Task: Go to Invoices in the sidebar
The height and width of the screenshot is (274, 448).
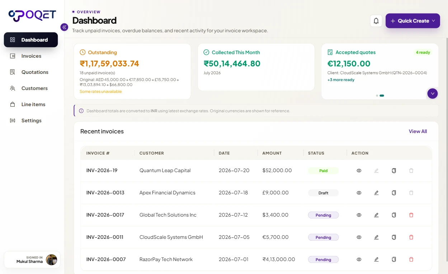Action: tap(31, 56)
